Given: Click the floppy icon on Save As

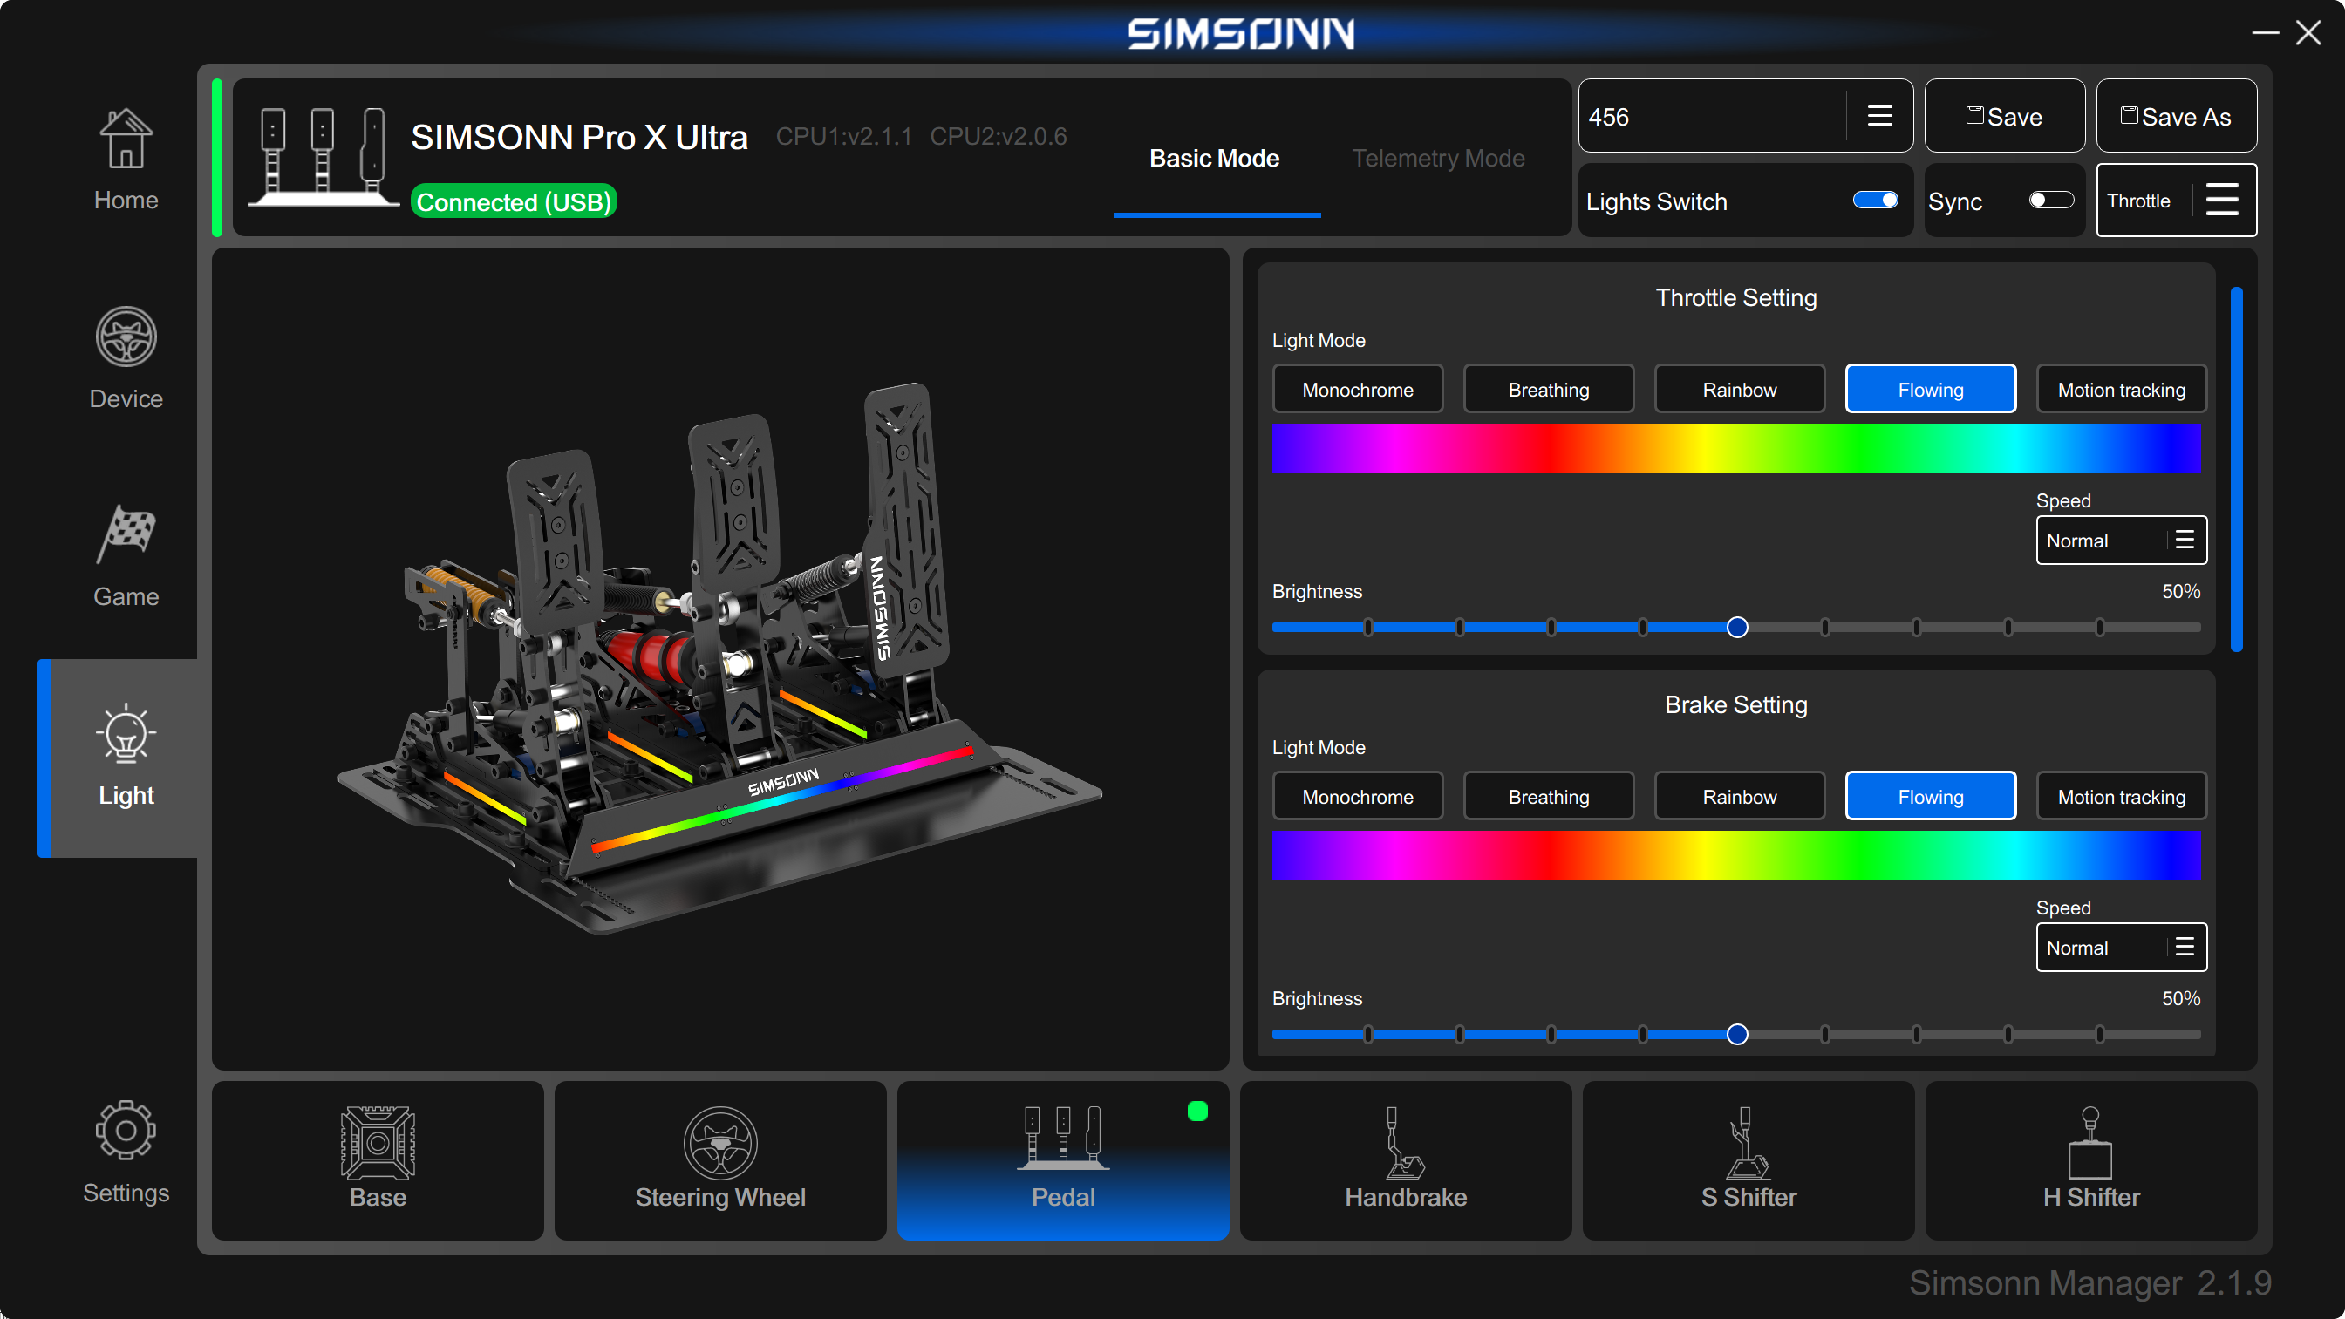Looking at the screenshot, I should click(x=2130, y=116).
